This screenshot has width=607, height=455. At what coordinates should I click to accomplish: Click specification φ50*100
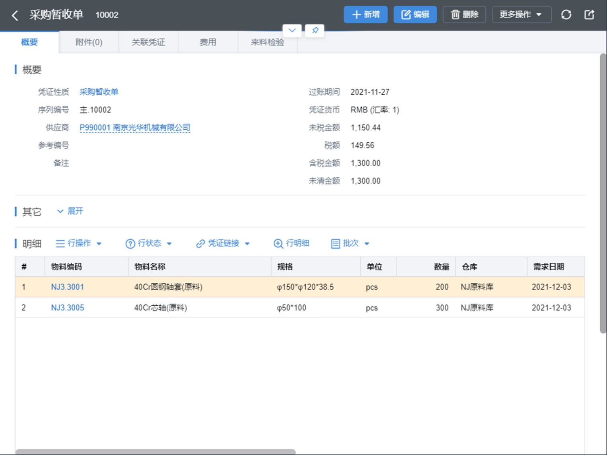[x=291, y=308]
